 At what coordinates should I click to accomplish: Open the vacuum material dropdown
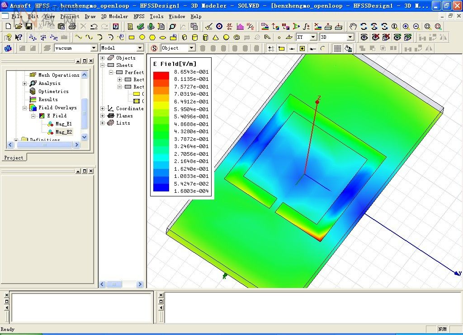pos(94,48)
